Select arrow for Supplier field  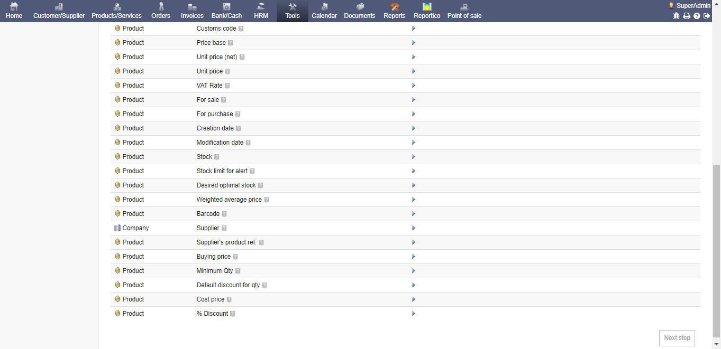414,228
